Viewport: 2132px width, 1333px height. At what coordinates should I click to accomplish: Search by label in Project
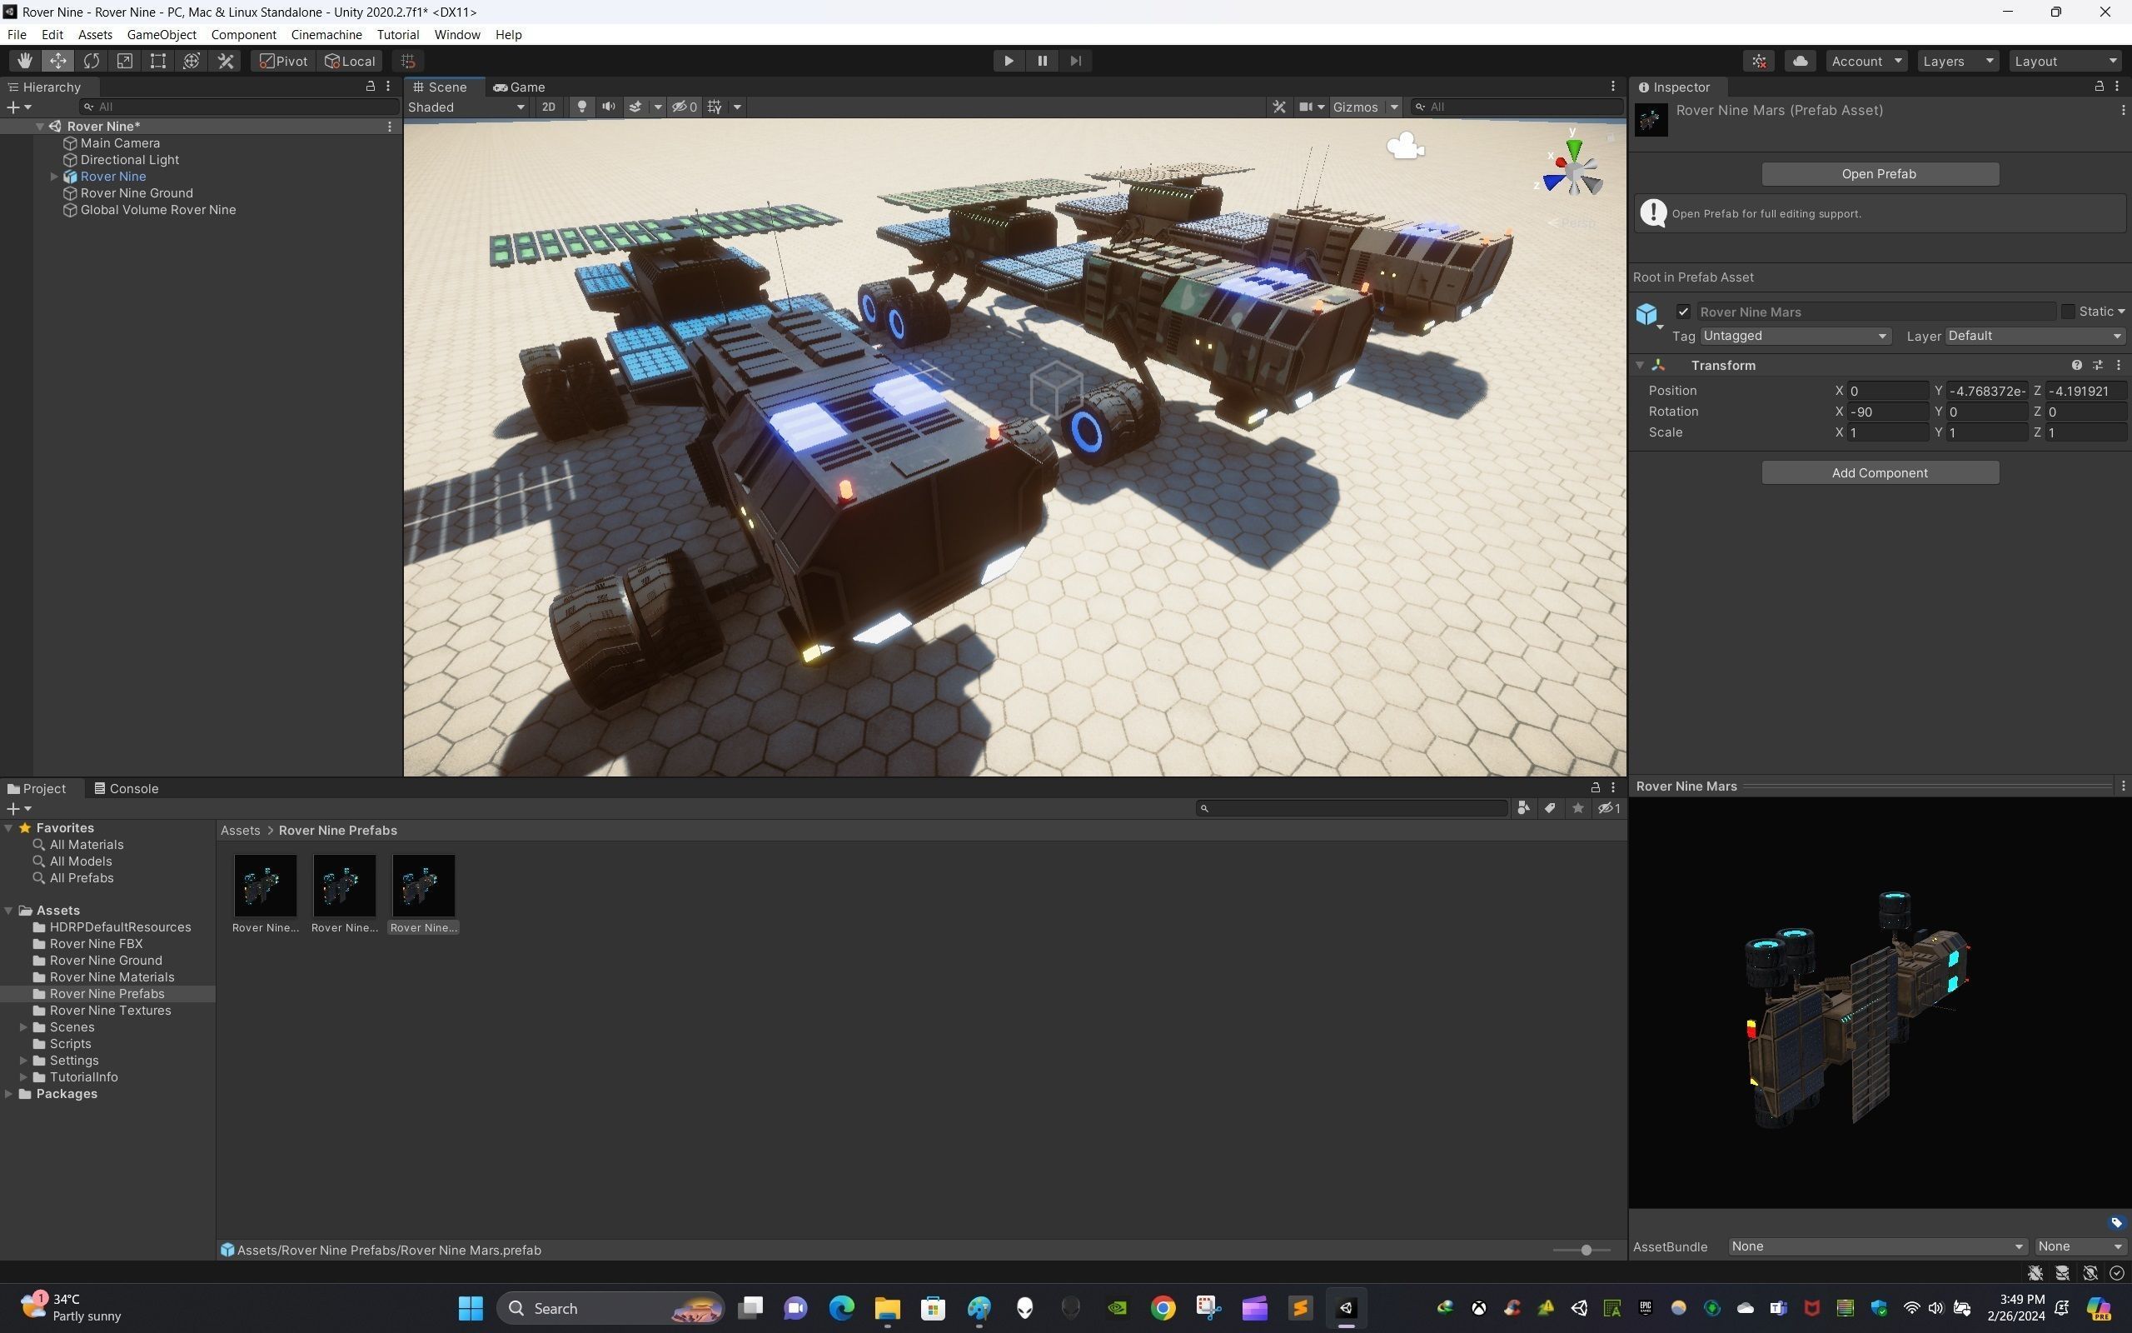(1550, 808)
